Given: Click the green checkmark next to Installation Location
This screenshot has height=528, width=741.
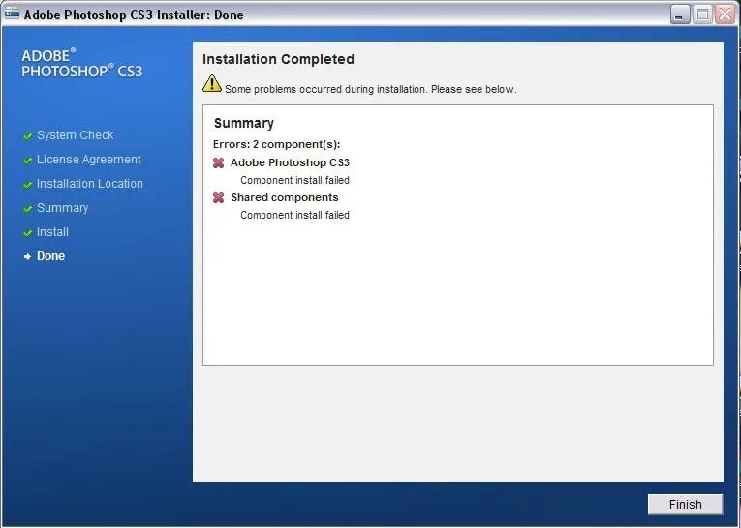Looking at the screenshot, I should [x=27, y=185].
